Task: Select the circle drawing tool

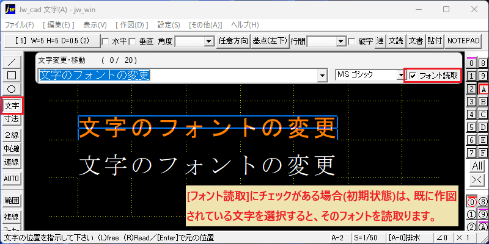Action: pyautogui.click(x=12, y=89)
